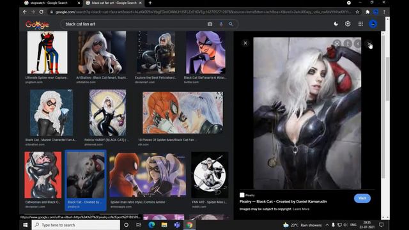This screenshot has width=409, height=230.
Task: Open the Catwoman and Black Cat thumbnail
Action: (x=43, y=175)
